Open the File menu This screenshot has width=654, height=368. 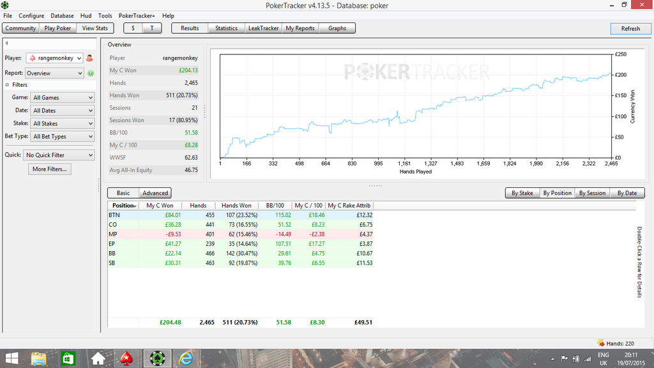[x=8, y=16]
